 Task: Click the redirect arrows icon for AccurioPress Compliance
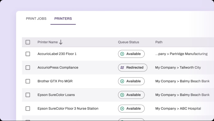pos(122,67)
